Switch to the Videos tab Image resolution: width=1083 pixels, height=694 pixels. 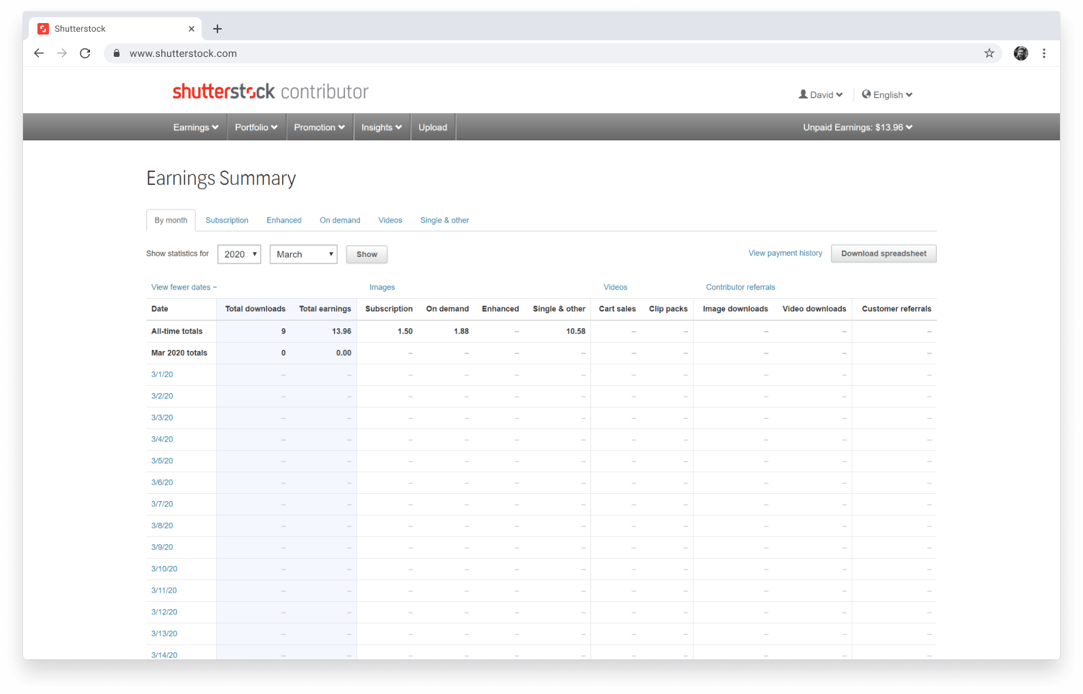390,220
